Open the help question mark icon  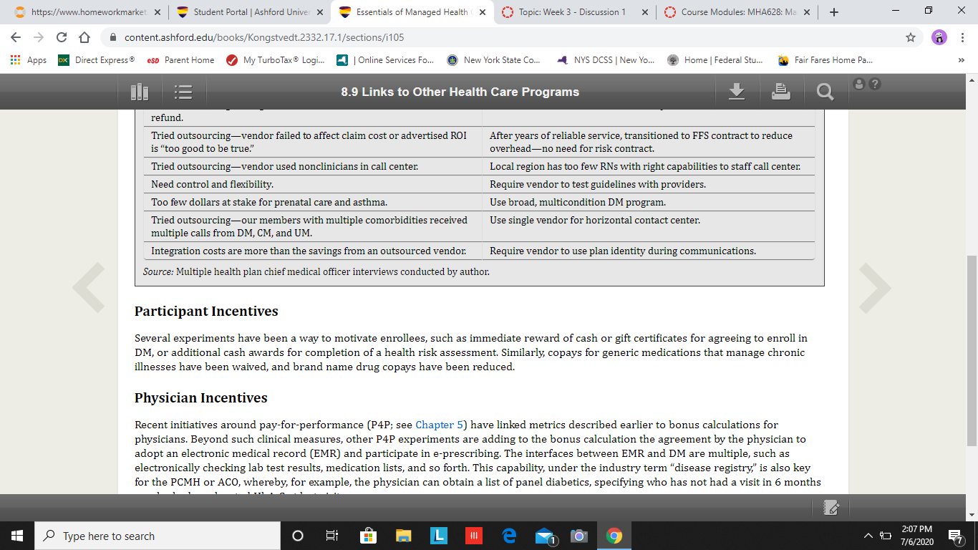[874, 84]
